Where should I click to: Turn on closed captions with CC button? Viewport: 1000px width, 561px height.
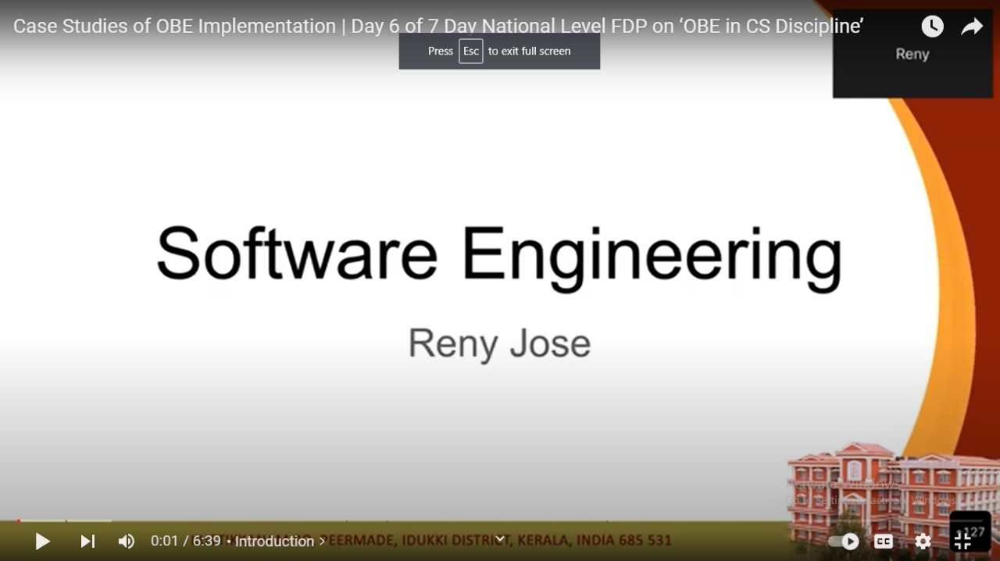point(884,541)
